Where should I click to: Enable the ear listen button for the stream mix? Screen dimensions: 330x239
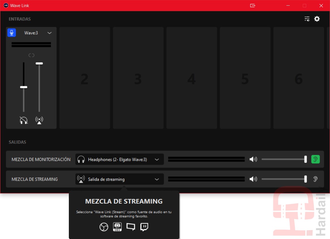click(315, 179)
